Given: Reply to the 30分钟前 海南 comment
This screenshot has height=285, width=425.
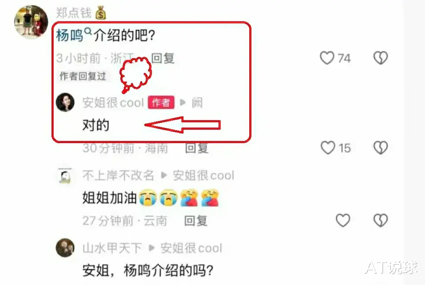Looking at the screenshot, I should pyautogui.click(x=197, y=148).
